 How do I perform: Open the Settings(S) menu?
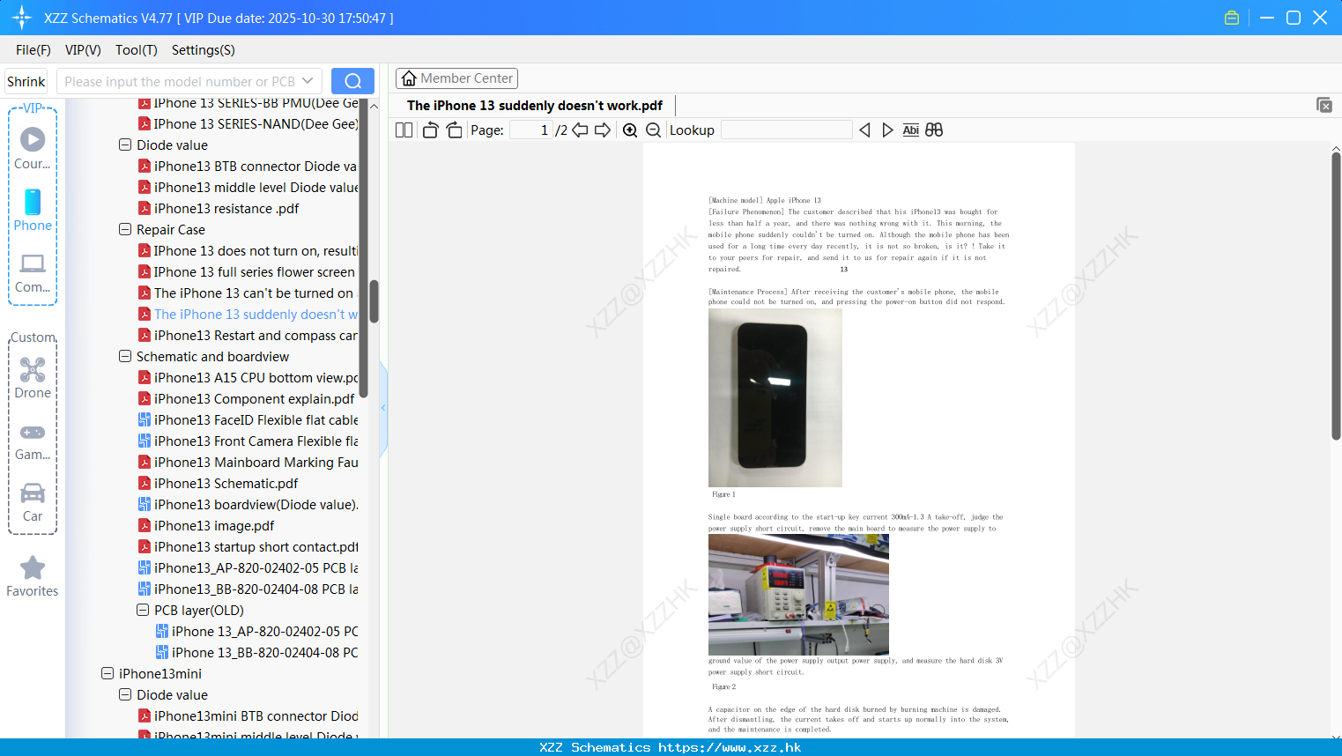coord(204,50)
